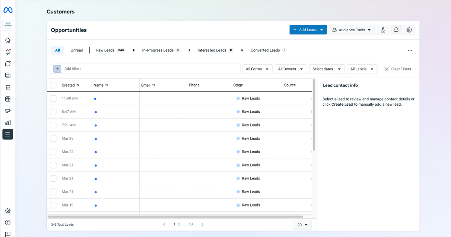Click the lead alerts bell button
The width and height of the screenshot is (451, 237).
click(x=396, y=30)
